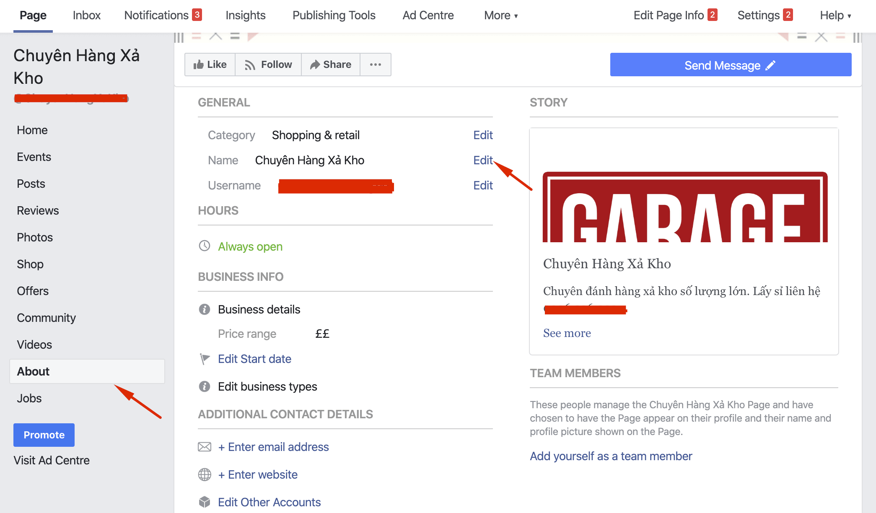This screenshot has width=876, height=513.
Task: Expand the Help dropdown
Action: coord(835,16)
